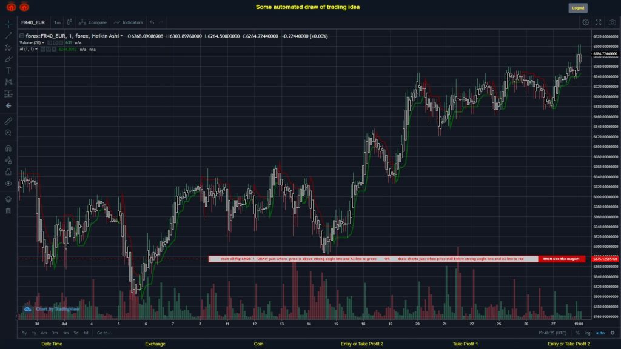Redo last chart action
Screen dimensions: 621x349
[161, 22]
